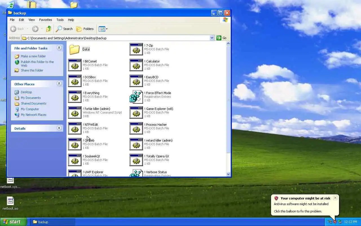
Task: Open the Favorites menu
Action: click(x=45, y=20)
